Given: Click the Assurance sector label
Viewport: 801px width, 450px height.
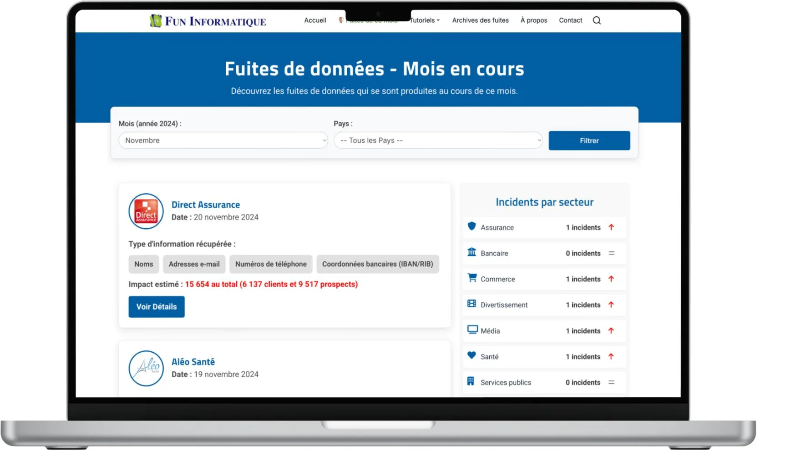Looking at the screenshot, I should click(497, 228).
